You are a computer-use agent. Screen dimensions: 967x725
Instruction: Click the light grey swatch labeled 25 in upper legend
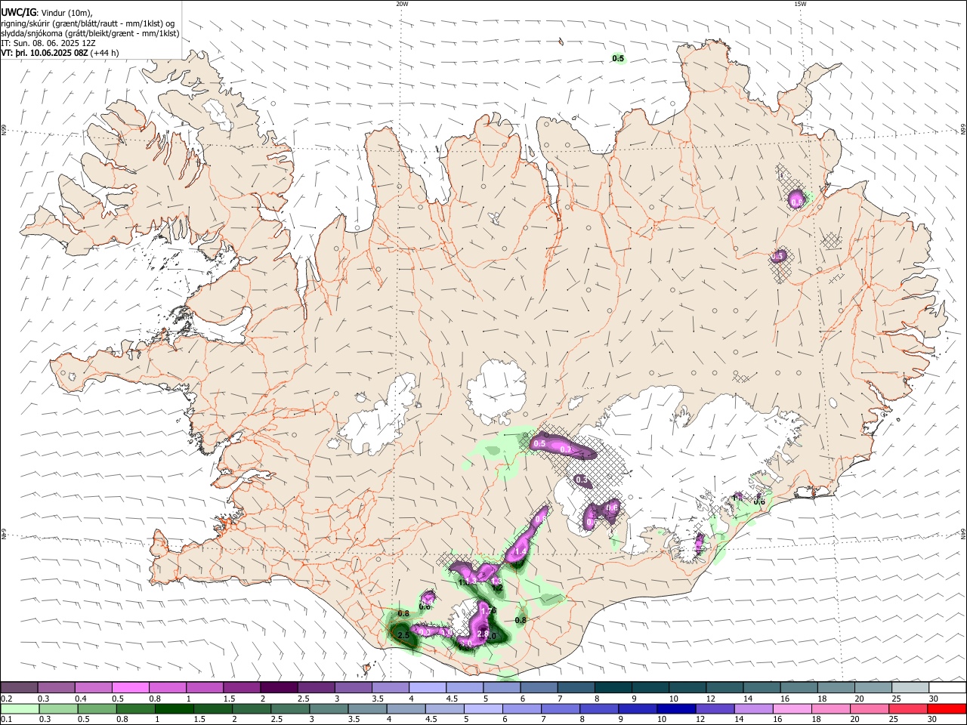910,687
